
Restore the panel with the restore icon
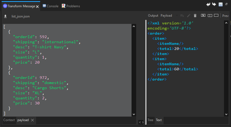(226, 4)
